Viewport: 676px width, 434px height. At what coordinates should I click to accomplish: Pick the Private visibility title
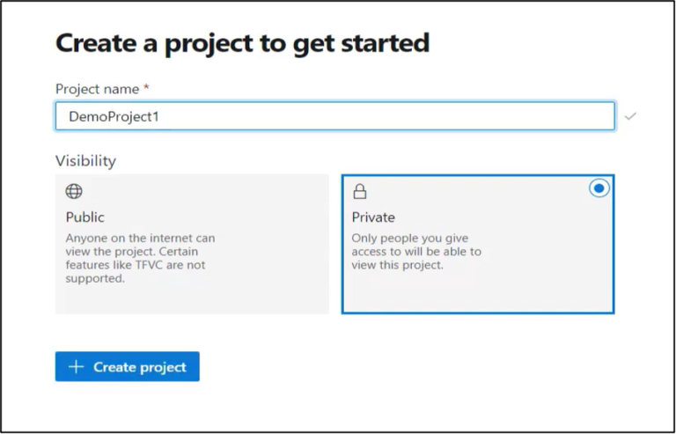pyautogui.click(x=373, y=217)
